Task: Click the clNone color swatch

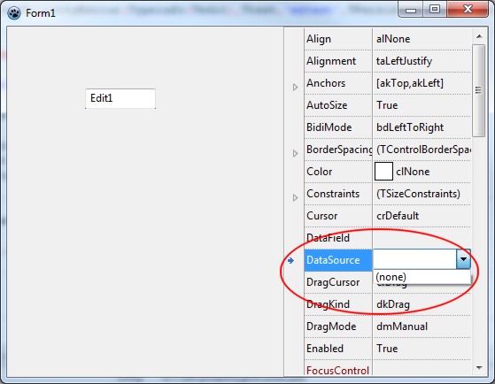Action: click(x=383, y=172)
